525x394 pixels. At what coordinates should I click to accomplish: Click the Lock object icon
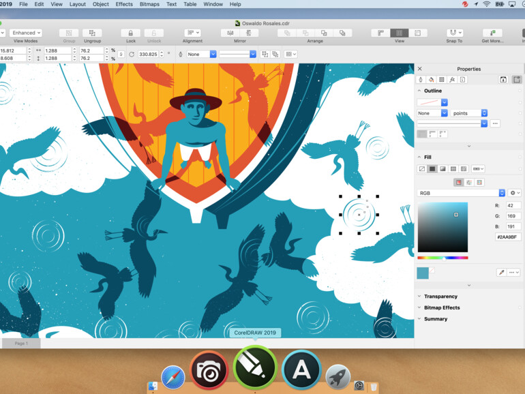[x=131, y=33]
